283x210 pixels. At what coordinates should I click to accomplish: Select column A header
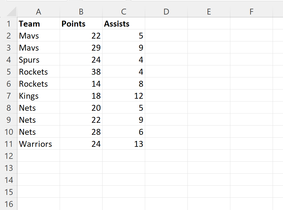[38, 12]
